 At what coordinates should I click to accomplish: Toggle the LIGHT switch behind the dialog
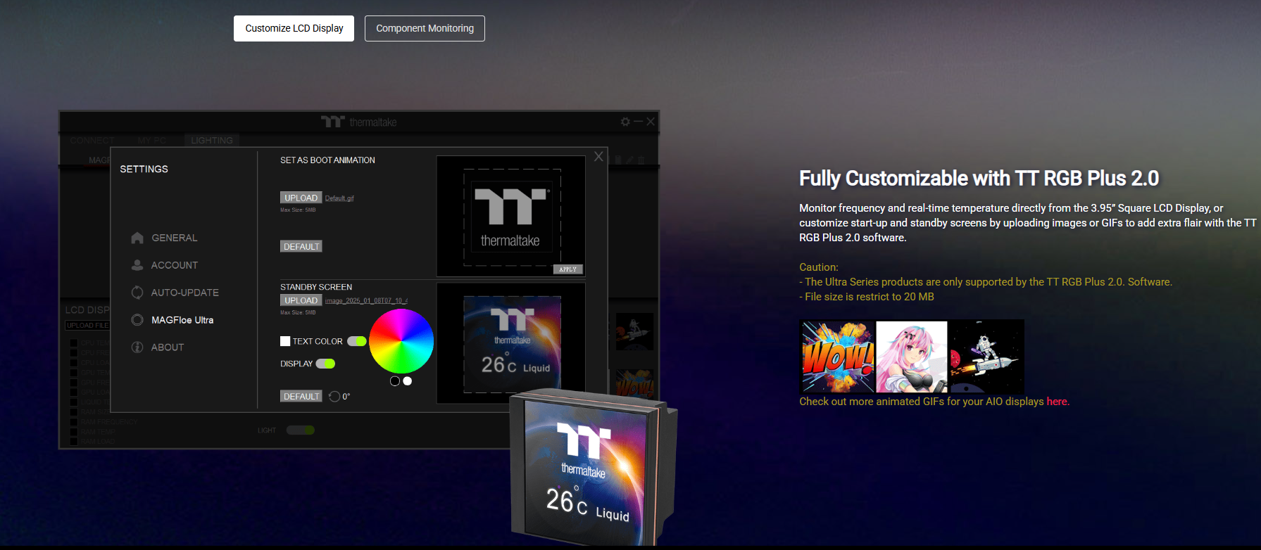pos(301,430)
